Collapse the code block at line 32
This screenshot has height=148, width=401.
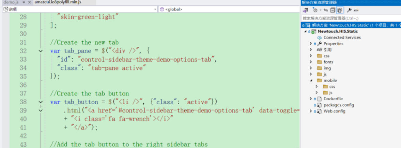coord(41,51)
